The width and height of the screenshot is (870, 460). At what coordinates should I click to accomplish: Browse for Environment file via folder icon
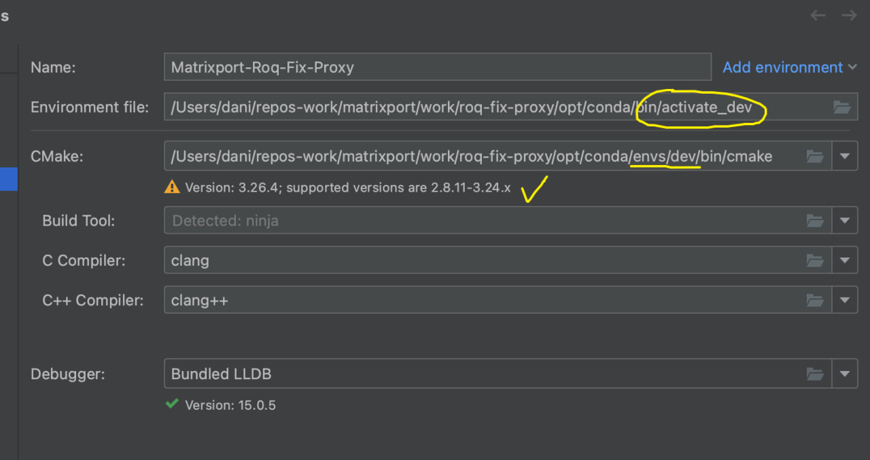point(841,107)
